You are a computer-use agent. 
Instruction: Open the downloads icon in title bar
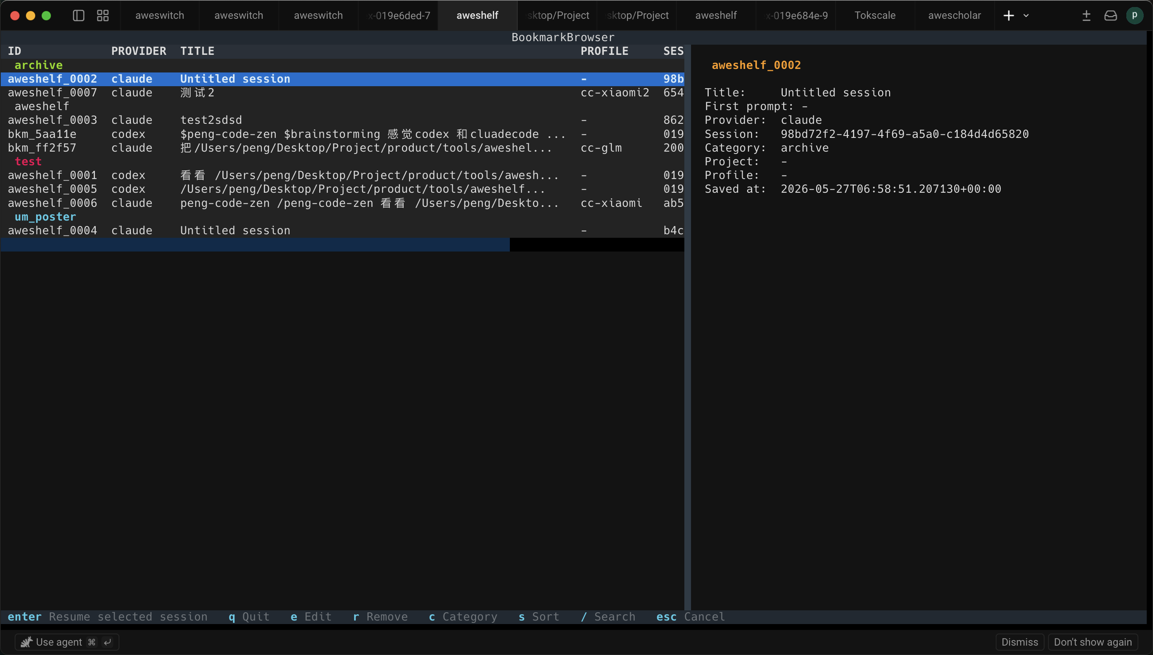click(1086, 15)
